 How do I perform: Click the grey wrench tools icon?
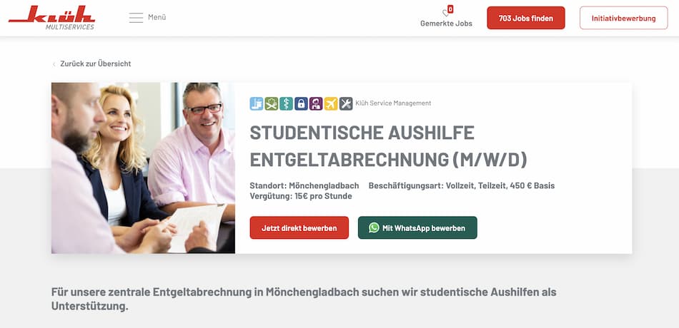click(x=346, y=103)
